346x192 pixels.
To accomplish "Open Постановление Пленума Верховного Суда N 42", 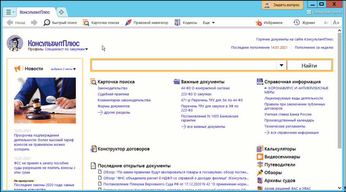I will pyautogui.click(x=176, y=184).
